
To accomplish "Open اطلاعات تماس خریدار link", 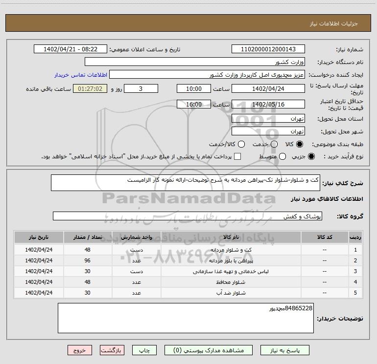I will [81, 75].
